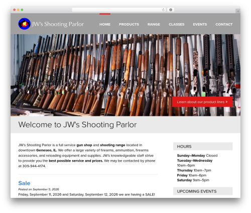Click the green maximize window dot
The height and width of the screenshot is (213, 251).
[22, 10]
